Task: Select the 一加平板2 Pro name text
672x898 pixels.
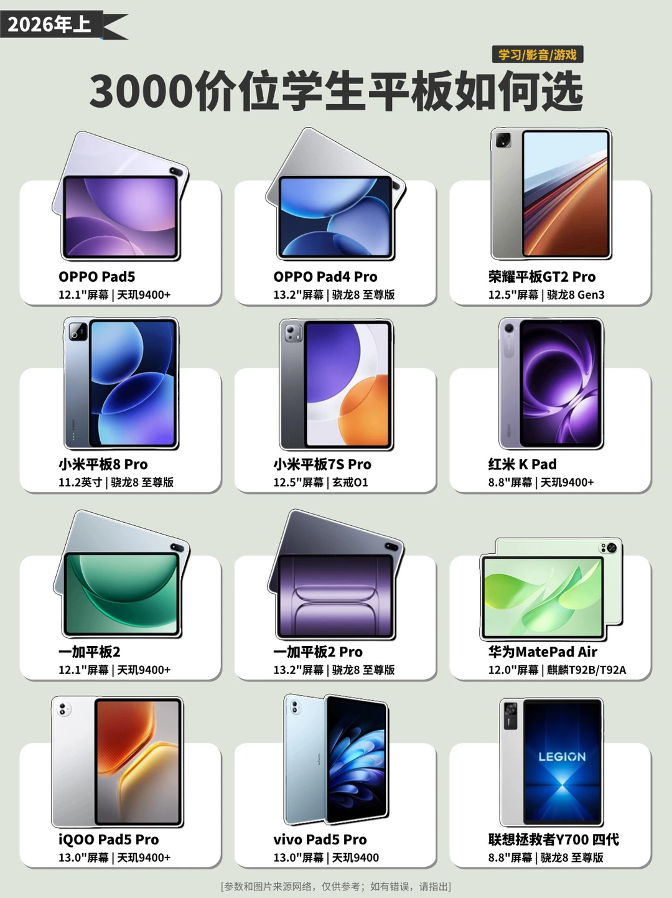Action: point(318,652)
